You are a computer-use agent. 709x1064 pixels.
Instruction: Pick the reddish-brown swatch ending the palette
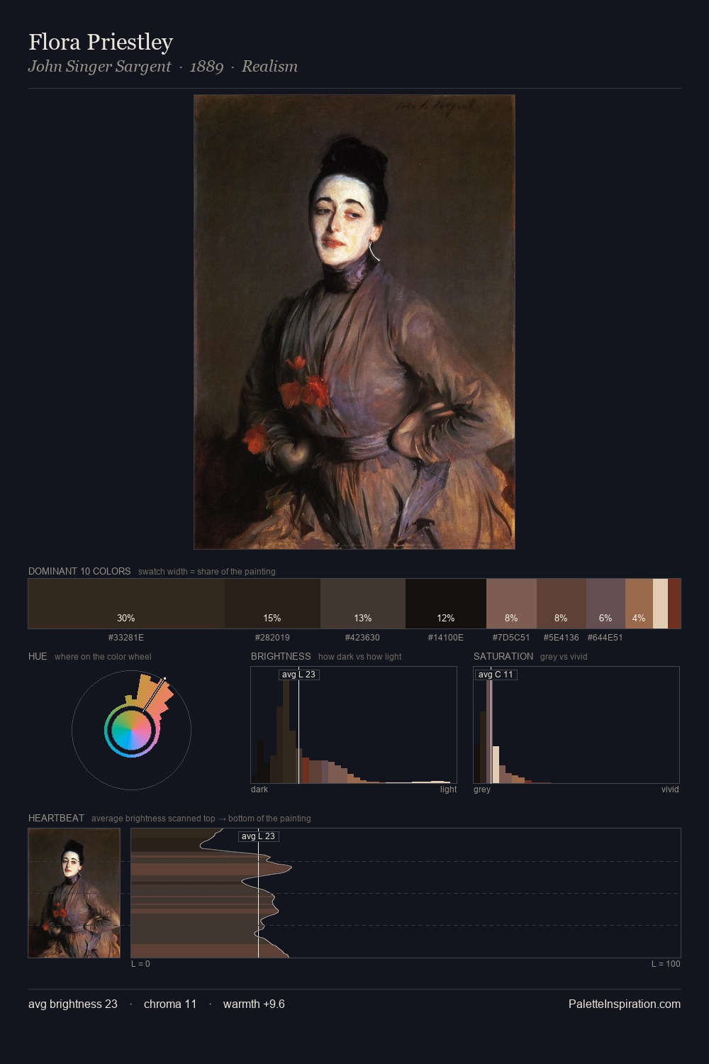[674, 604]
